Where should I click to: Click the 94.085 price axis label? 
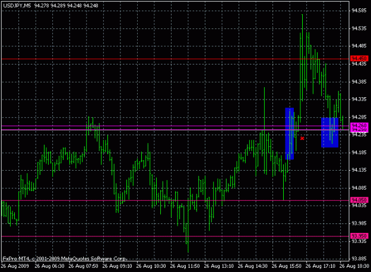[x=359, y=188]
